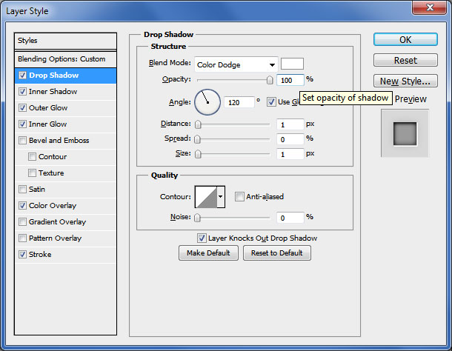
Task: Click the Spread slider handle
Action: point(197,139)
